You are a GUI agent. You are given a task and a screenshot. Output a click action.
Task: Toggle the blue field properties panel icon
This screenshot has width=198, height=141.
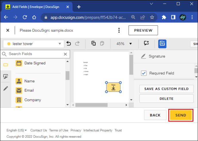(x=162, y=44)
